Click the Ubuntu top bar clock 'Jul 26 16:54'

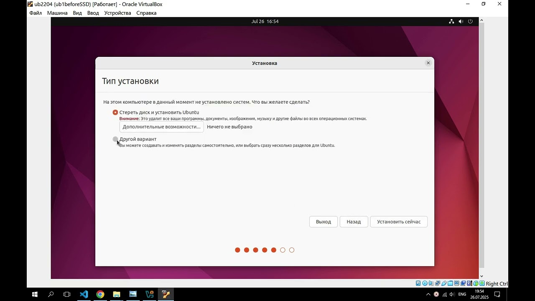click(x=265, y=21)
